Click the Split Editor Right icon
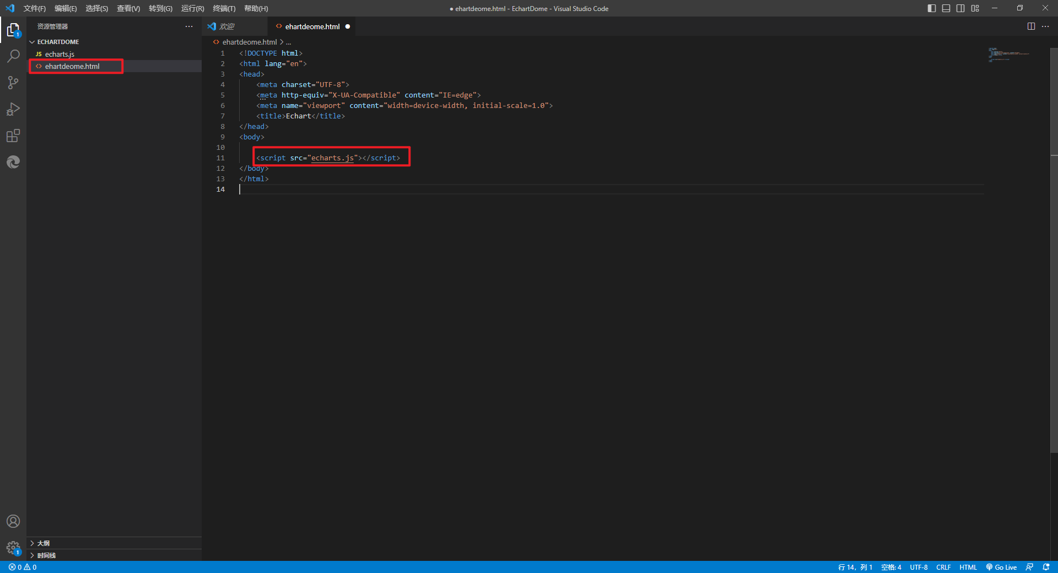Screen dimensions: 1058x573 click(1031, 26)
